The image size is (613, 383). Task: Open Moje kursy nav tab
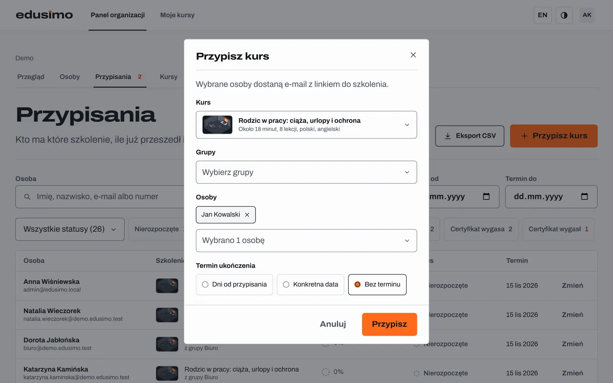point(177,15)
